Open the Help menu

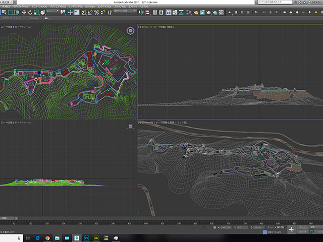click(144, 7)
